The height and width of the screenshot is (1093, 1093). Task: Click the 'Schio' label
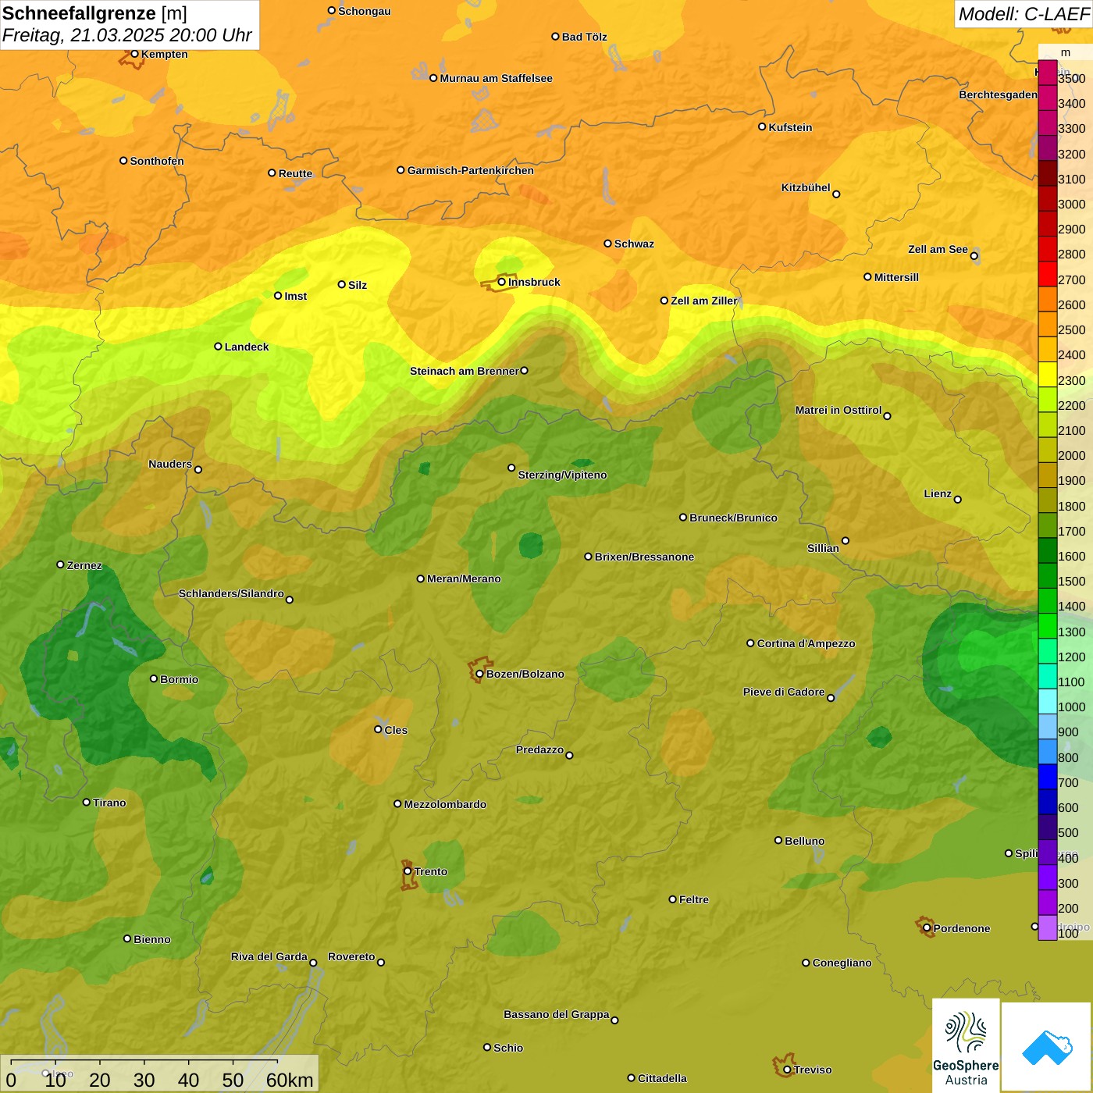pos(508,1048)
